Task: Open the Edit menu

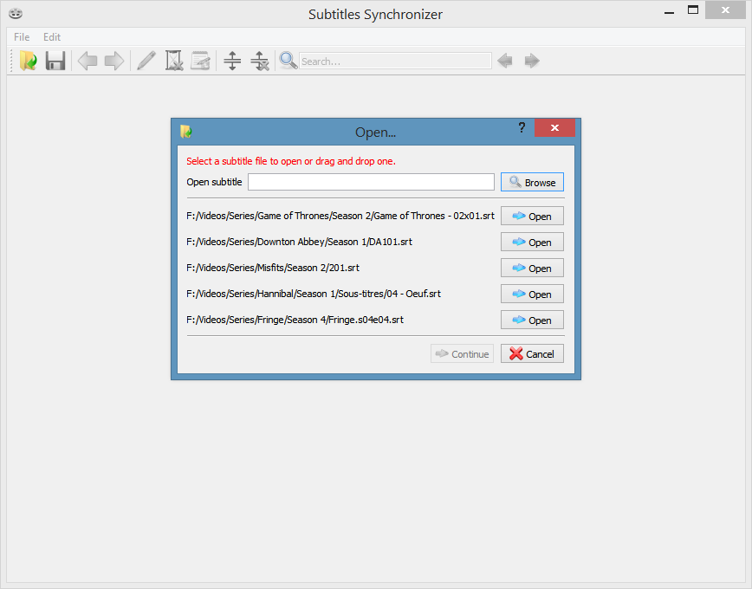Action: (52, 37)
